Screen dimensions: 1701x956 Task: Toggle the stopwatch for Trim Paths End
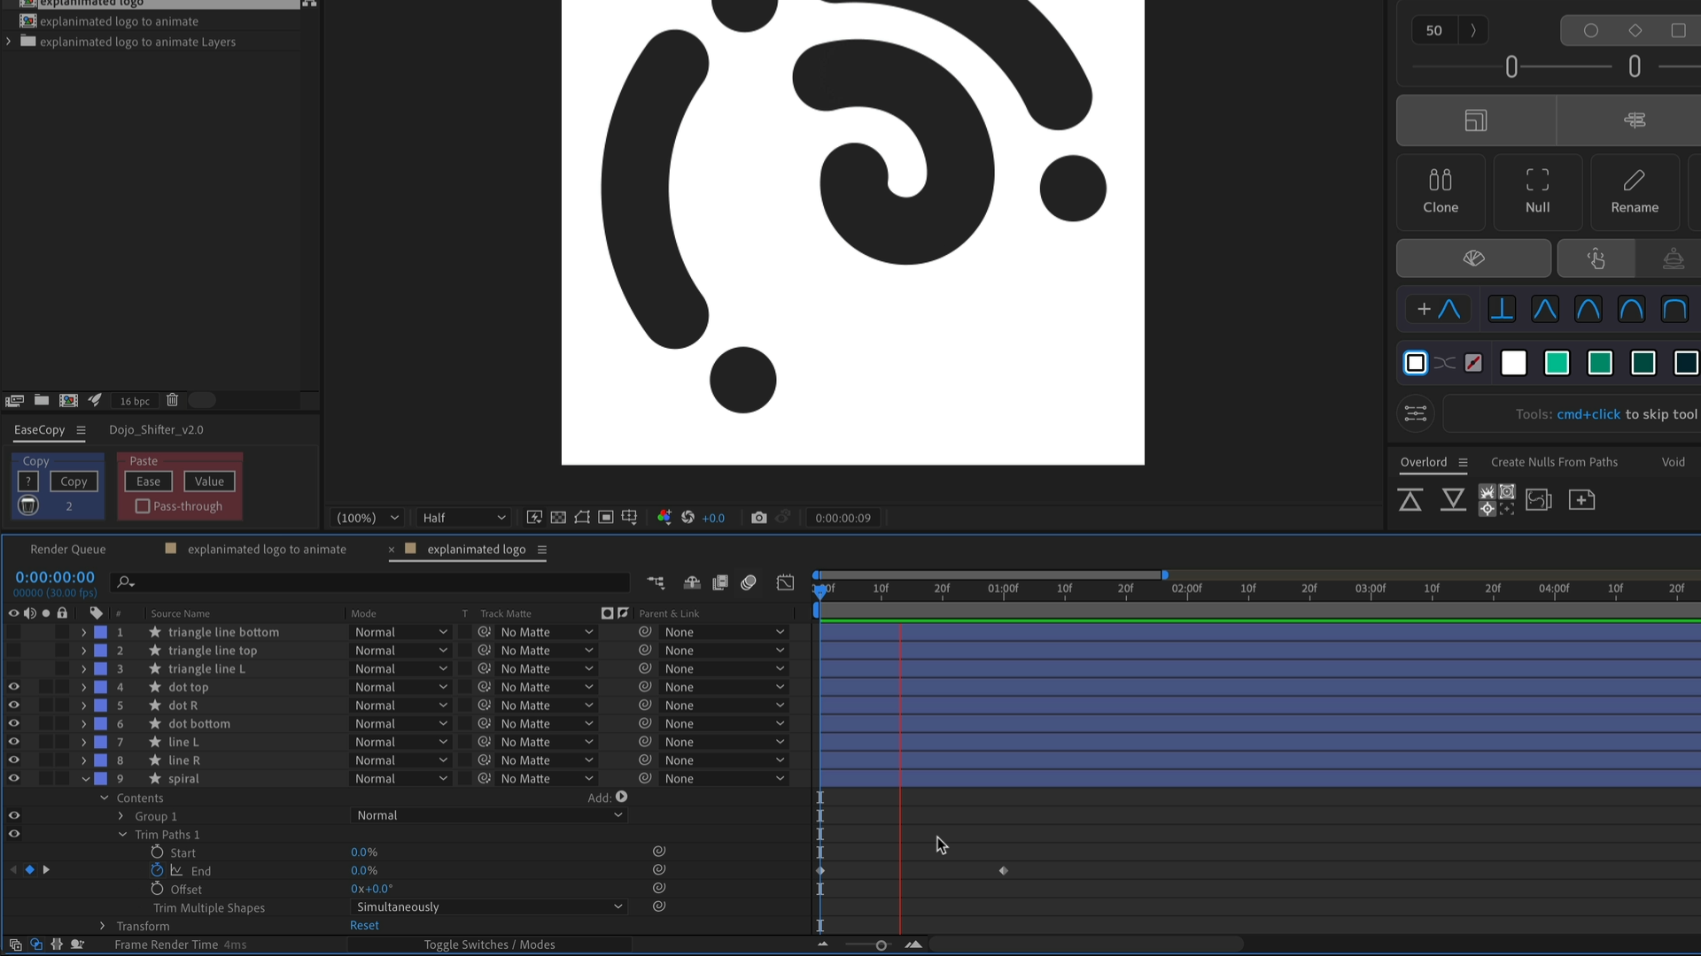[158, 870]
